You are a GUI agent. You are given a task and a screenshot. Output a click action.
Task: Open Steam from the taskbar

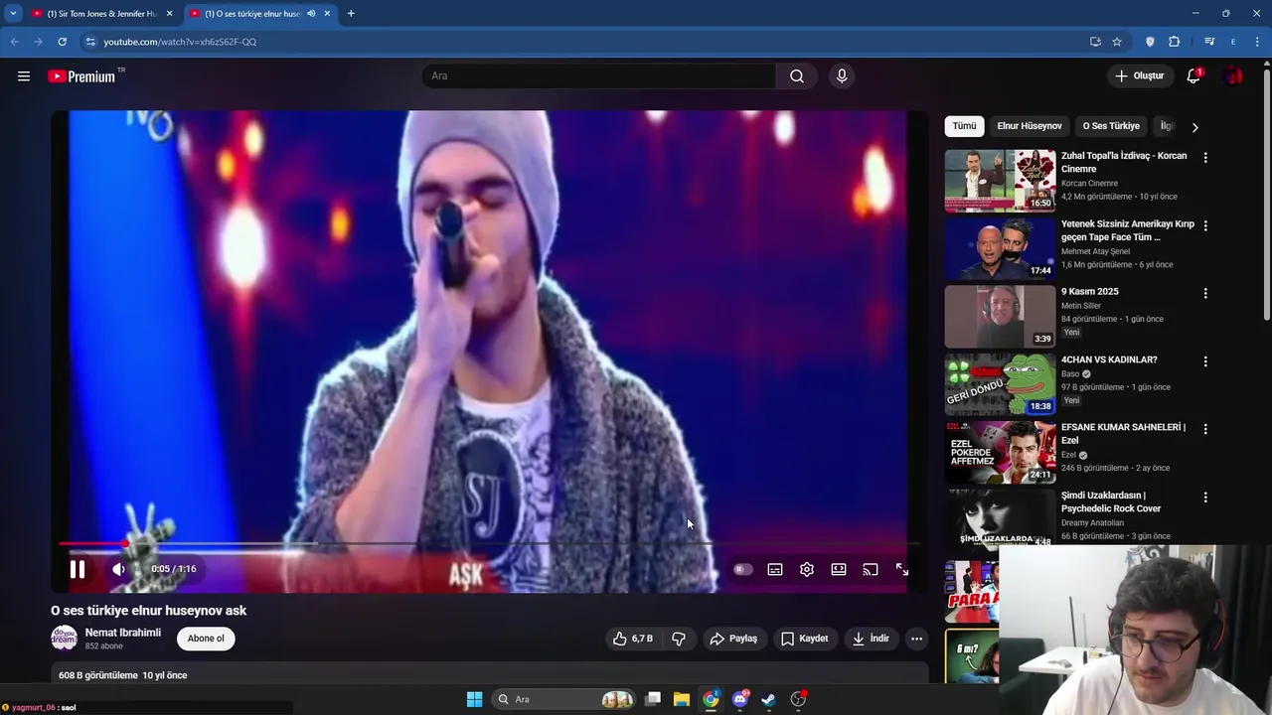[x=768, y=699]
